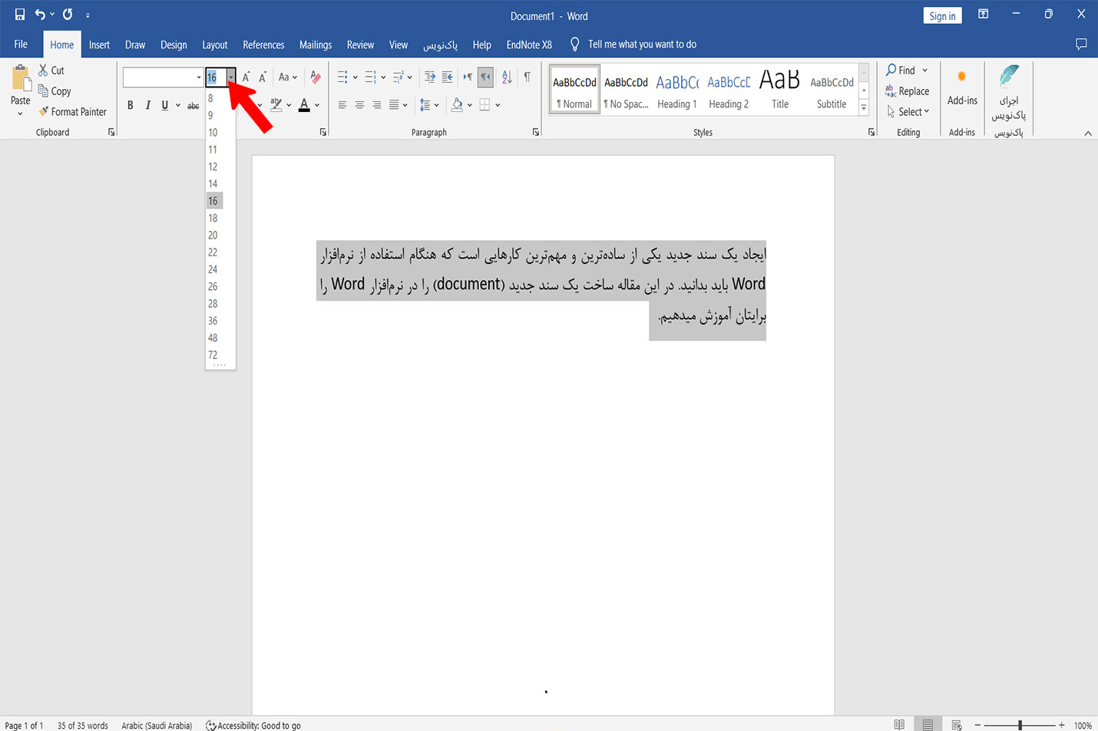The width and height of the screenshot is (1098, 731).
Task: Cut the selected text
Action: click(x=51, y=70)
